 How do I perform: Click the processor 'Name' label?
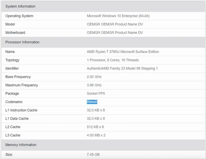pos(10,52)
